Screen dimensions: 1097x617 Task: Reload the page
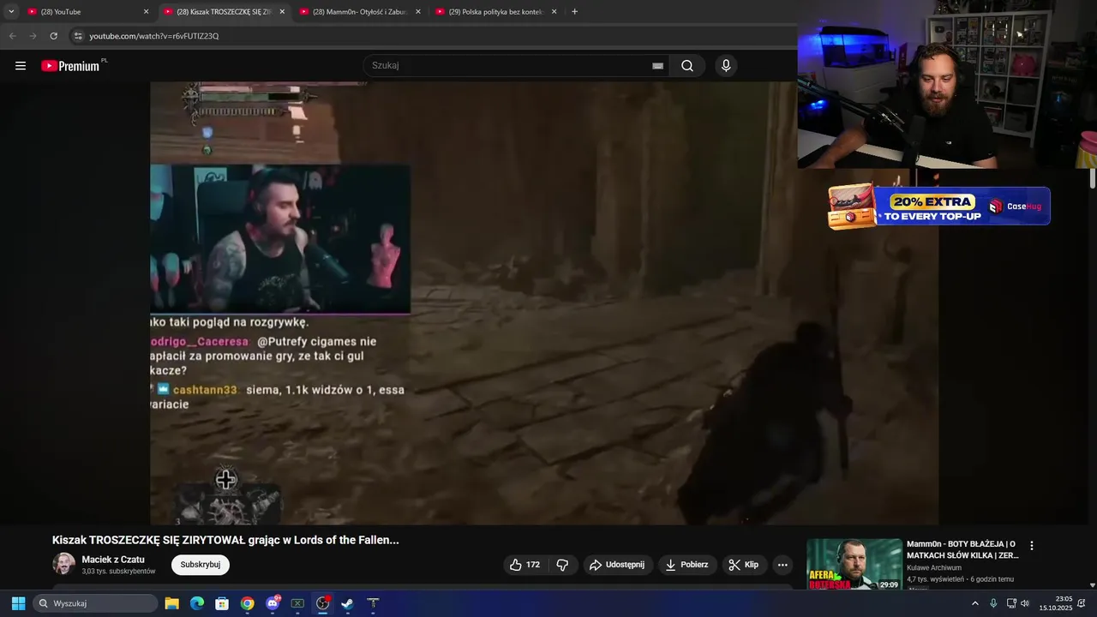pyautogui.click(x=53, y=36)
